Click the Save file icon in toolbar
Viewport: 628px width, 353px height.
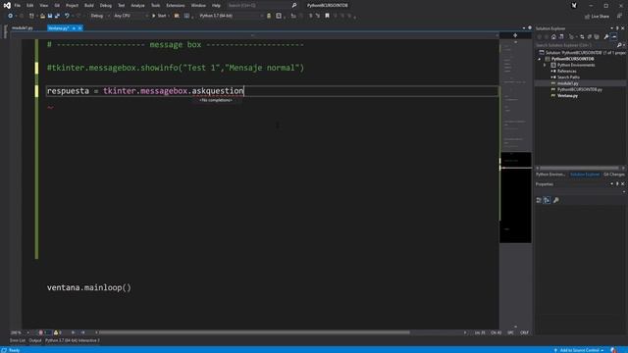(x=50, y=16)
